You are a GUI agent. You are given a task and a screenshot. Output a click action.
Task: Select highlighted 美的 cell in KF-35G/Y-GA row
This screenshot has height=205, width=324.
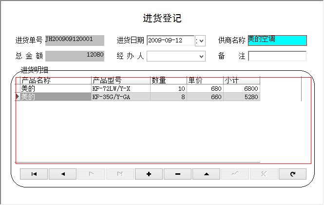coord(56,97)
